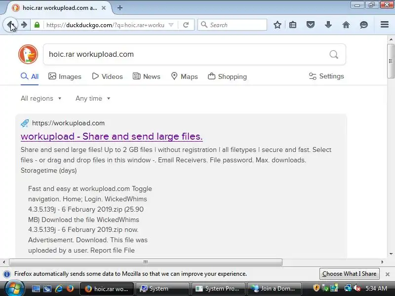Select the All results tab
395x296 pixels.
point(30,76)
